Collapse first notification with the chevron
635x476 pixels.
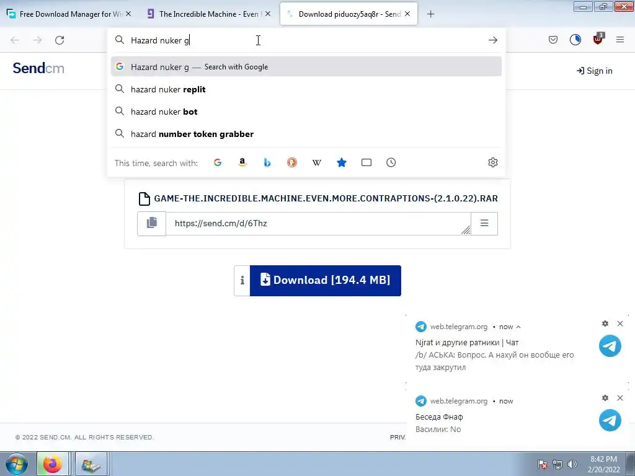518,327
